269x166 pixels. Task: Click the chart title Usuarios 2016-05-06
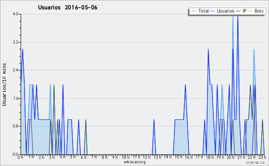tap(68, 8)
